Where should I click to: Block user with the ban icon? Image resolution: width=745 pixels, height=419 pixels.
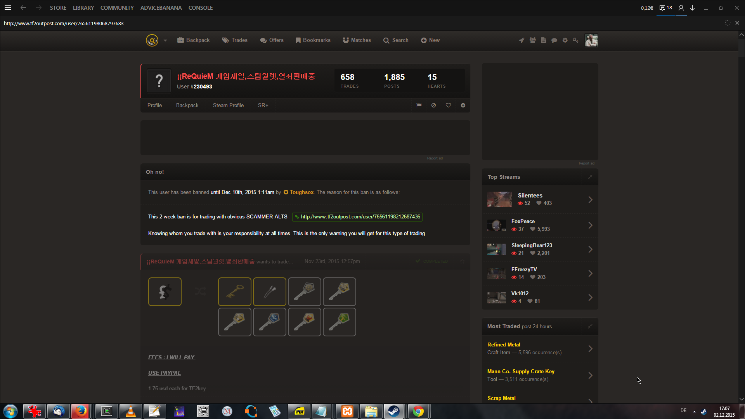pyautogui.click(x=433, y=105)
